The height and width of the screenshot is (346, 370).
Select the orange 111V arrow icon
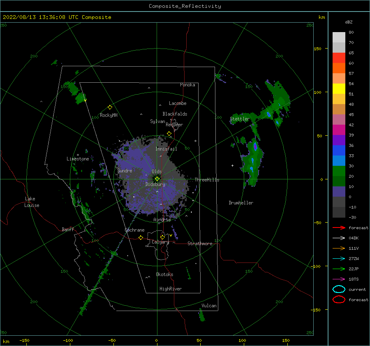click(x=339, y=248)
